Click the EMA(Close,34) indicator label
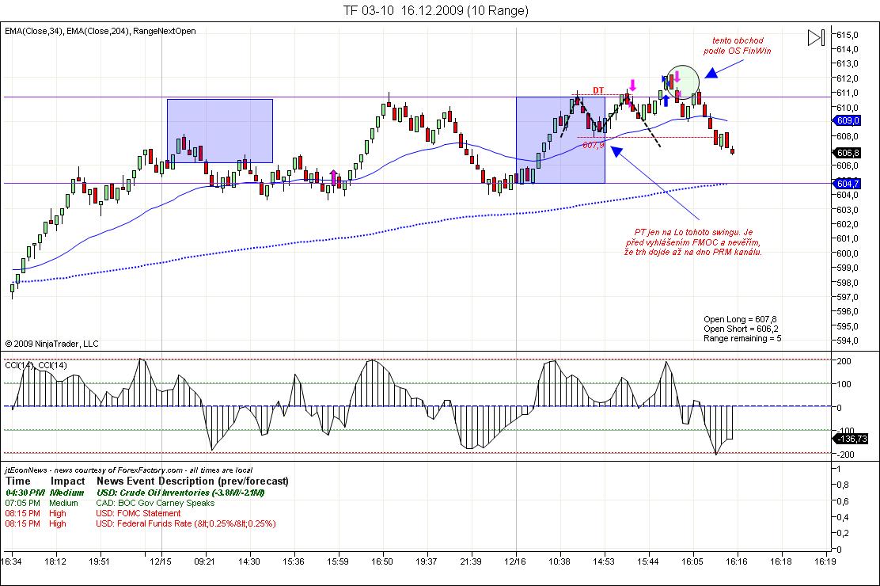Viewport: 880px width, 586px height. point(34,32)
